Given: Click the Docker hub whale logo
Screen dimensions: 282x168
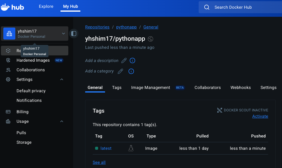Looking at the screenshot, I should click(12, 7).
